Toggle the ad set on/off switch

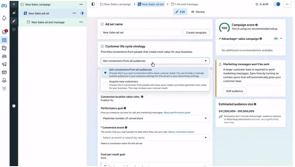point(277,4)
